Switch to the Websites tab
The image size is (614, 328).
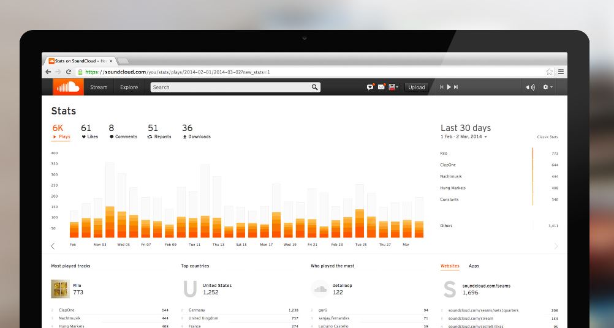[450, 266]
